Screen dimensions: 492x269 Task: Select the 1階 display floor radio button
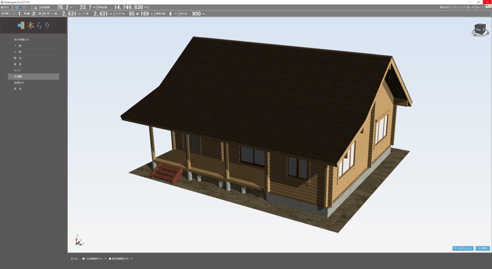point(14,14)
